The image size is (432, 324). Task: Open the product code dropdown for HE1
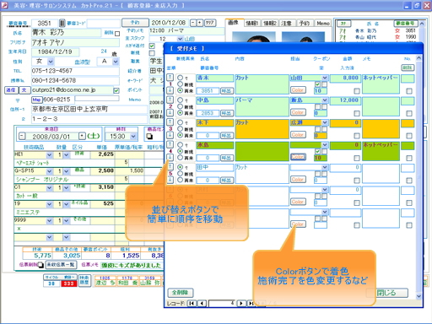(50, 155)
